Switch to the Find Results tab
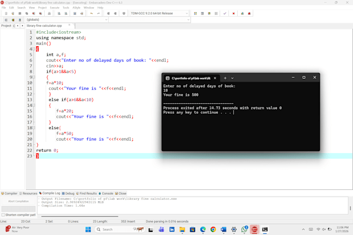353x235 pixels. click(87, 193)
